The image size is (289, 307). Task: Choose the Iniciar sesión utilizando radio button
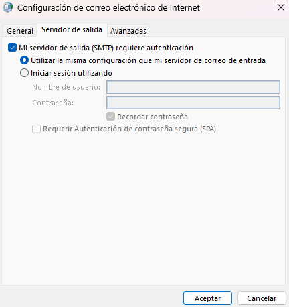click(x=24, y=73)
